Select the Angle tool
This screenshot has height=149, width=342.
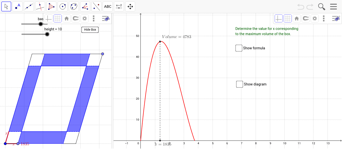coord(85,6)
